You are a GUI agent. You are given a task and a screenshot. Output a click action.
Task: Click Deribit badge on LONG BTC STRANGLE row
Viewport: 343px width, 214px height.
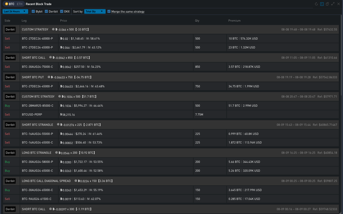click(10, 153)
